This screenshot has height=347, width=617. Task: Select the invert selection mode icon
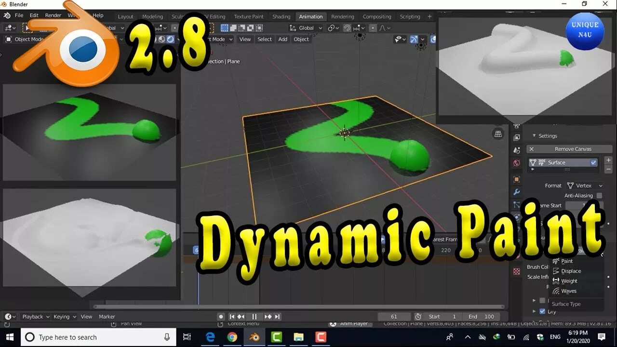251,28
